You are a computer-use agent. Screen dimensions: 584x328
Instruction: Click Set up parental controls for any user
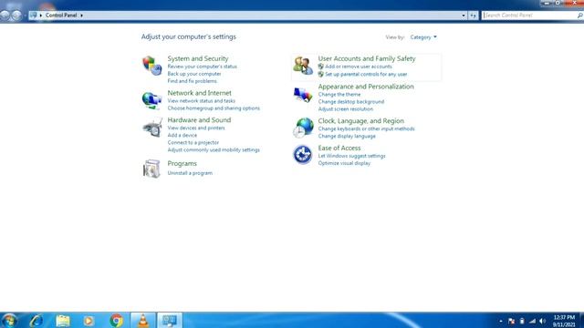pyautogui.click(x=366, y=75)
